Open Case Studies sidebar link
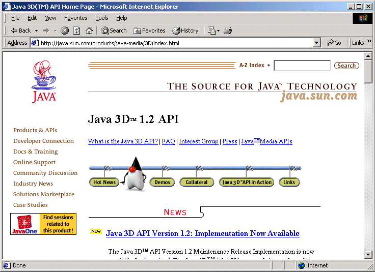 [31, 205]
